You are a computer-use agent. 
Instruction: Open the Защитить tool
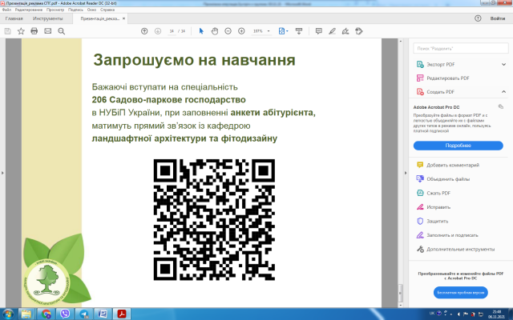pos(437,221)
